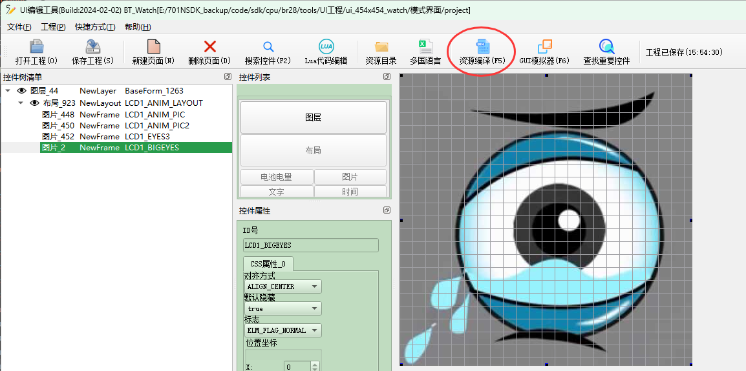
Task: Open the 资源目录 folder icon
Action: 381,53
